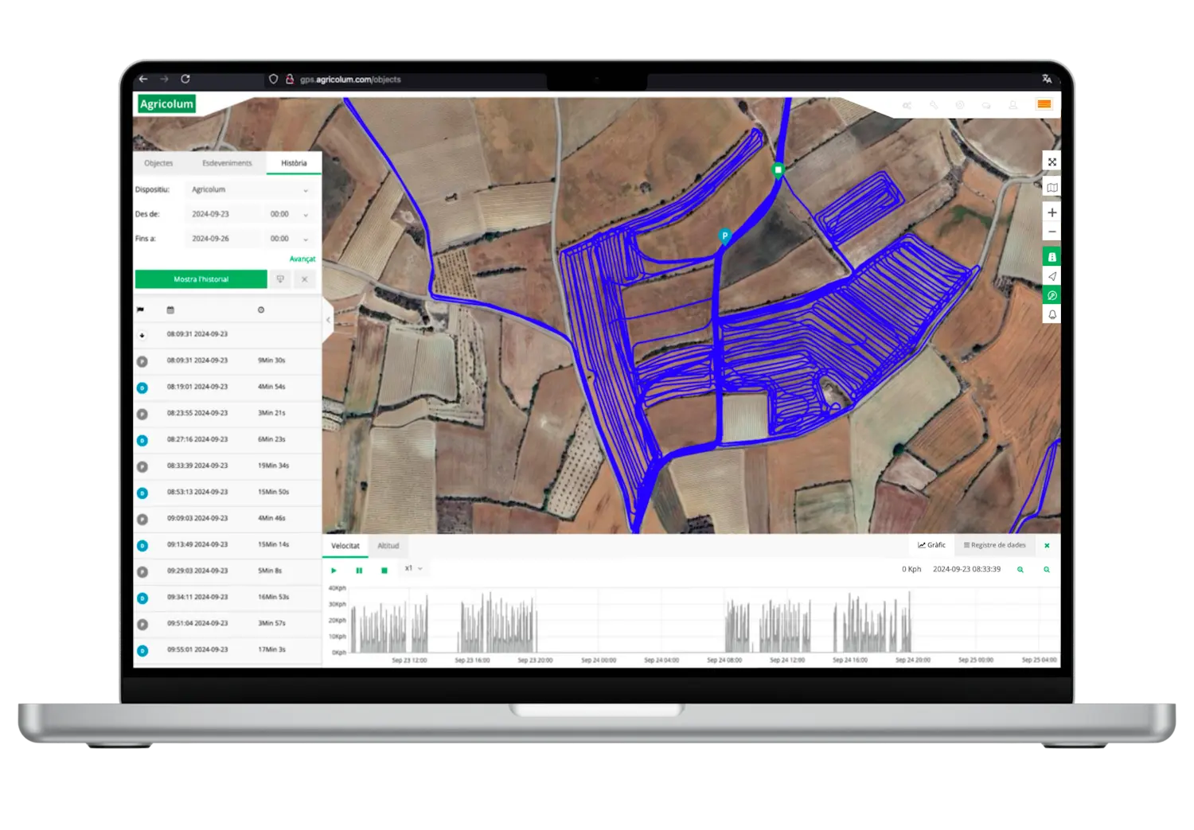Toggle the direction arrows button

pos(1052,276)
